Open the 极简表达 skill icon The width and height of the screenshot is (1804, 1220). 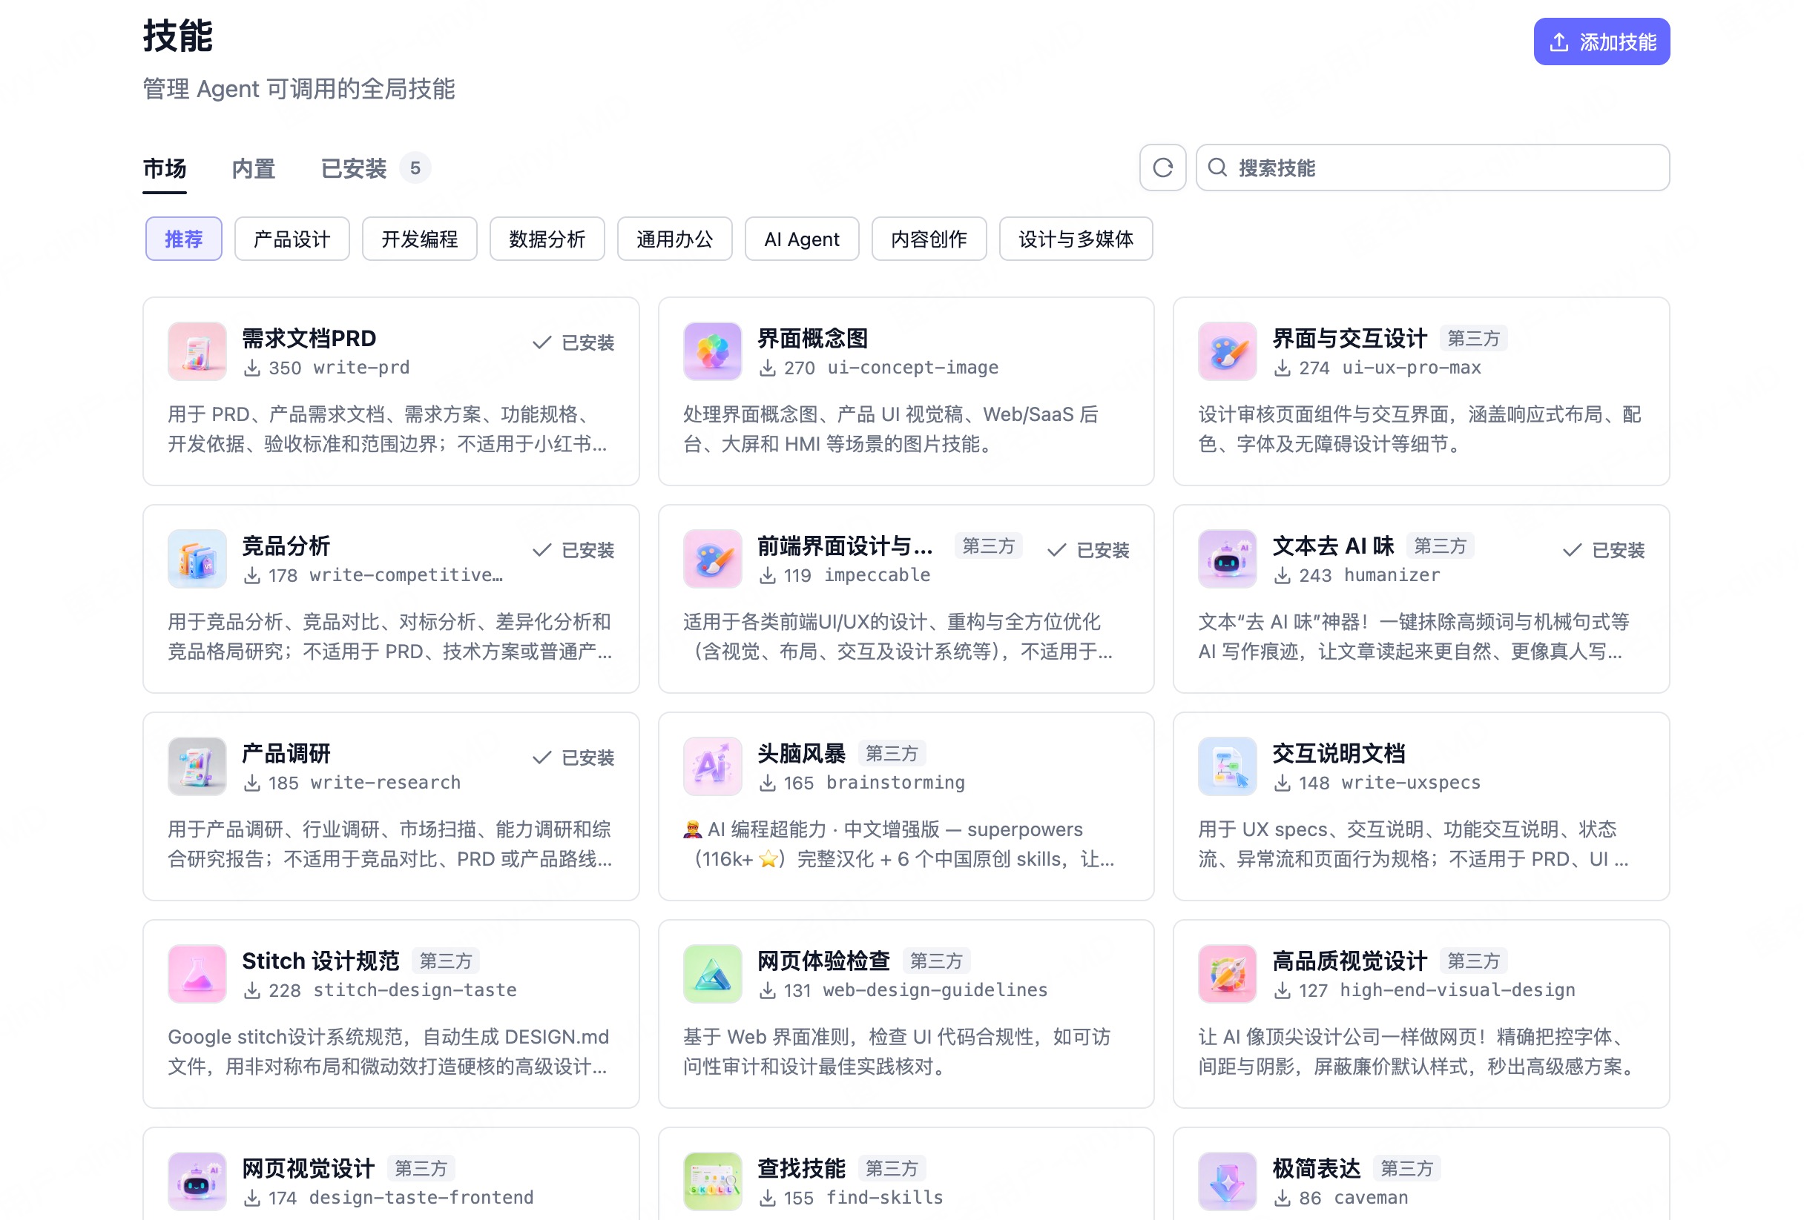click(x=1226, y=1181)
